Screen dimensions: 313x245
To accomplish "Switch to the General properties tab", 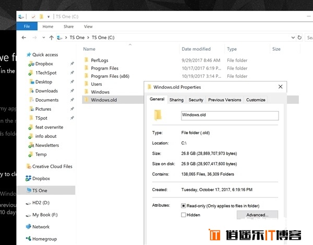I will 157,99.
